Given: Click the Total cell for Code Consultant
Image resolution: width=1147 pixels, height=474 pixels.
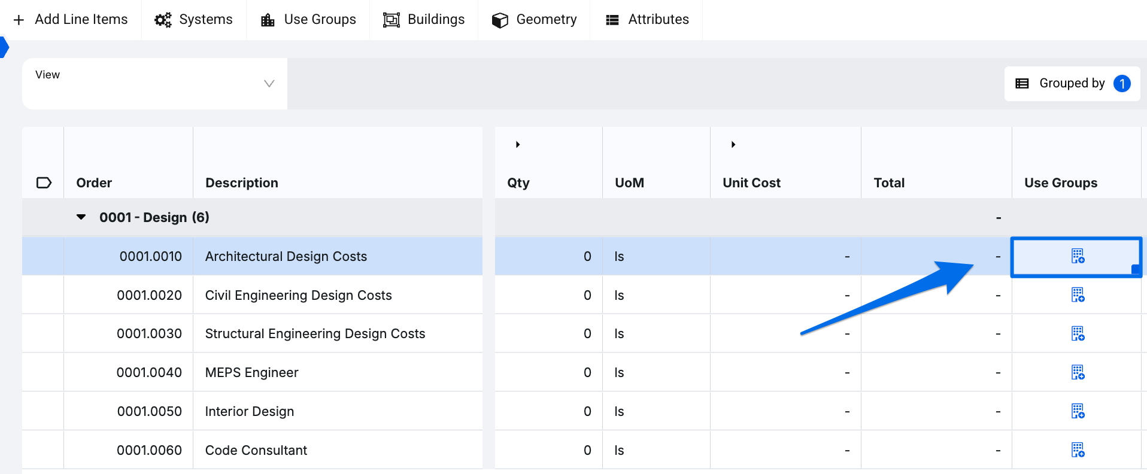Looking at the screenshot, I should coord(936,450).
